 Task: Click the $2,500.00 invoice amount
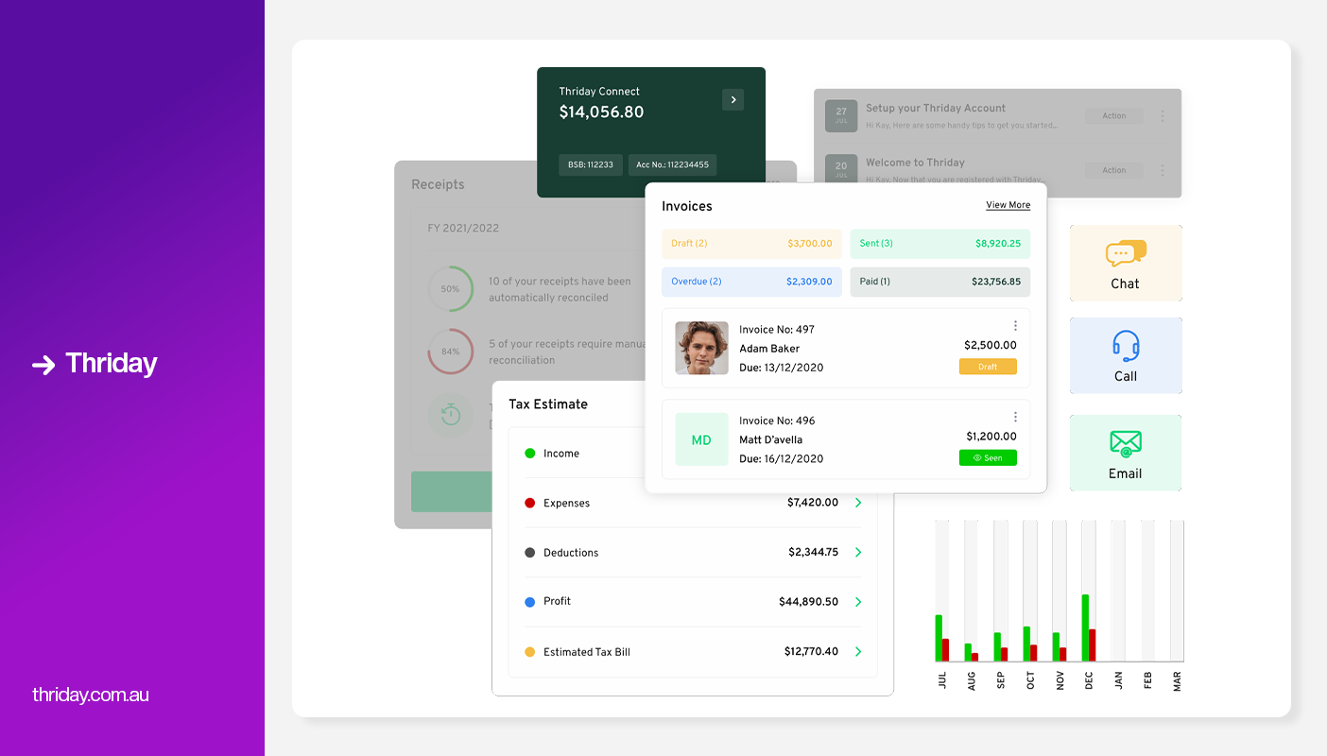pos(991,346)
